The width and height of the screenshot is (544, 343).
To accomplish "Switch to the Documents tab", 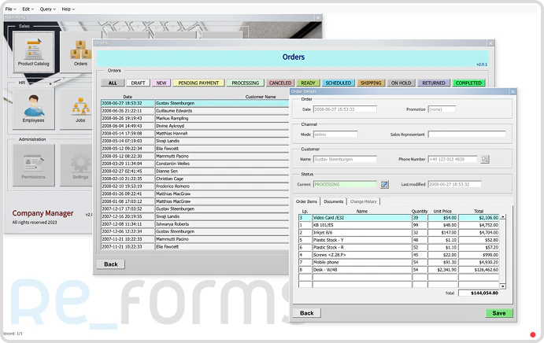I will (334, 201).
